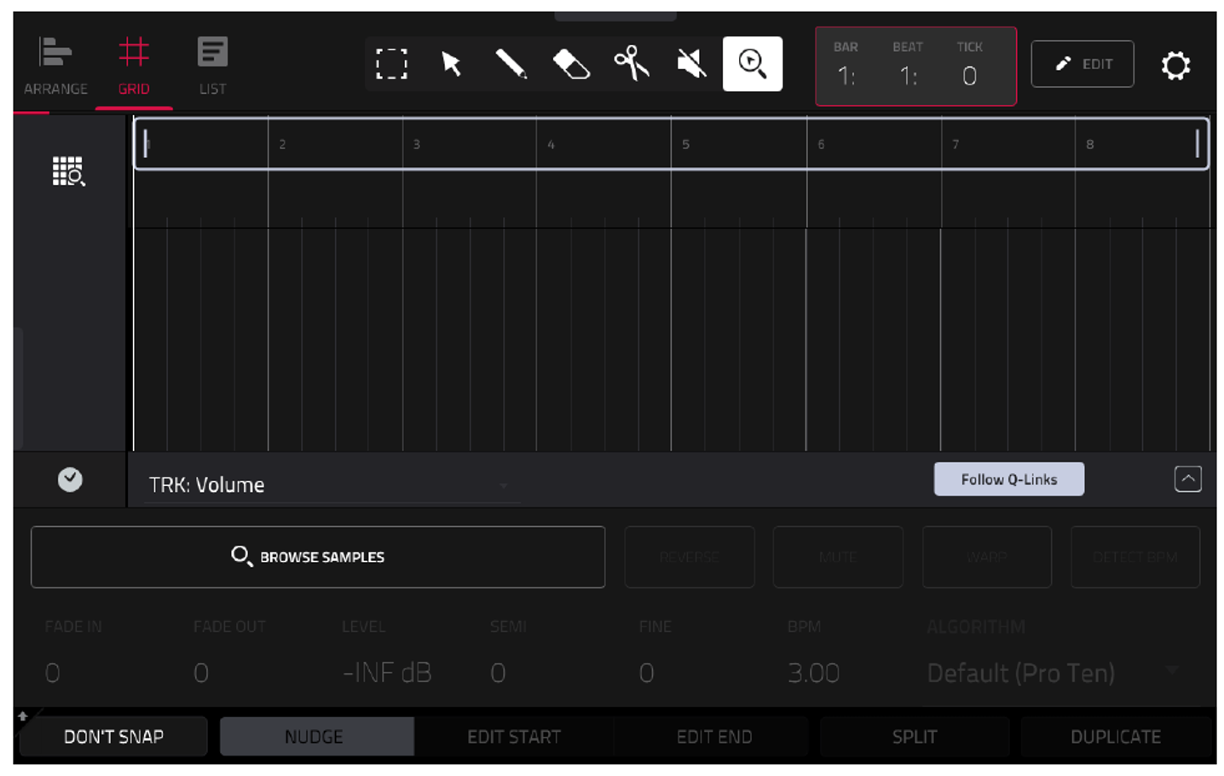Click the shift arrow icon above DON'T SNAP
1224x776 pixels.
[23, 715]
